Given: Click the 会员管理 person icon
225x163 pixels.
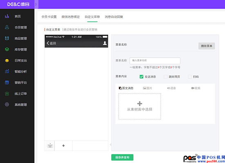Looking at the screenshot, I should click(7, 27).
